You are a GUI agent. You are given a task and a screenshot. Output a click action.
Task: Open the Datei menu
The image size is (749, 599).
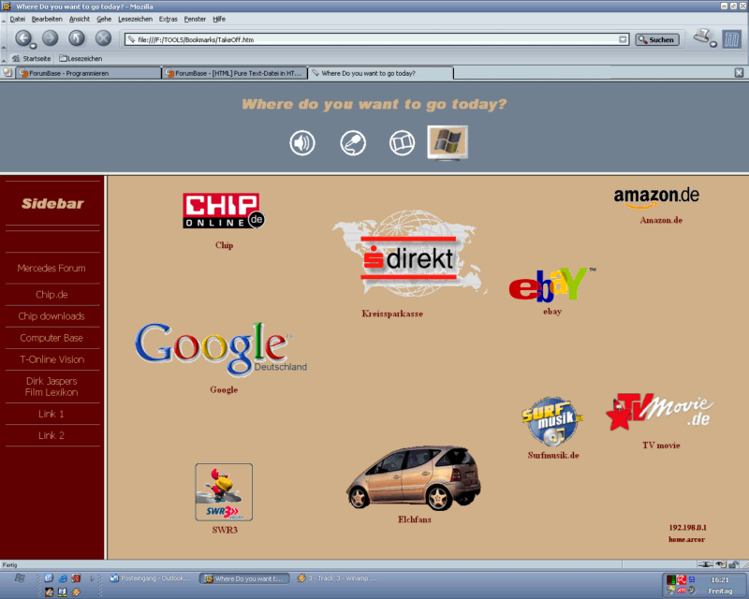pyautogui.click(x=17, y=19)
